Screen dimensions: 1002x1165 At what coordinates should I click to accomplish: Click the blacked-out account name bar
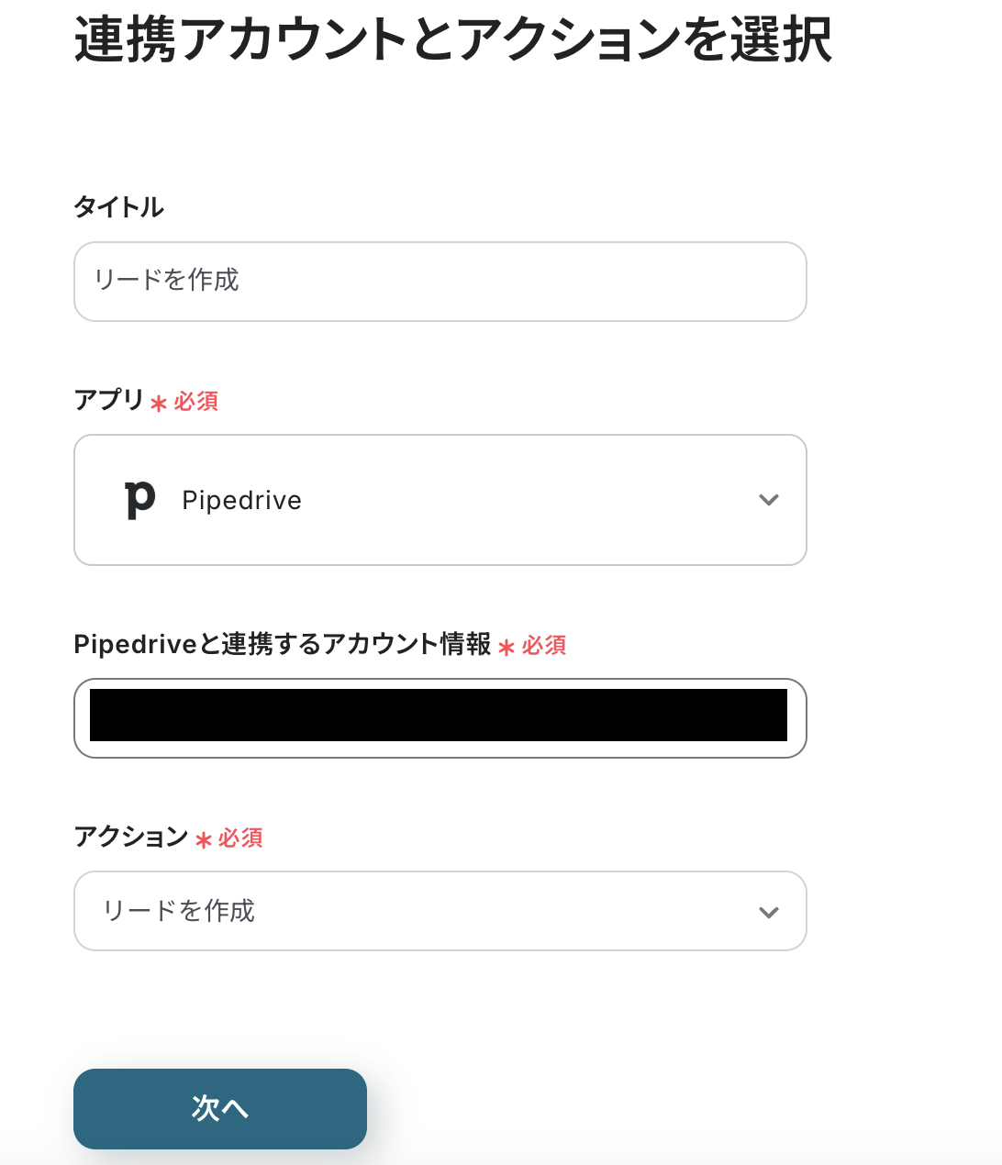438,715
